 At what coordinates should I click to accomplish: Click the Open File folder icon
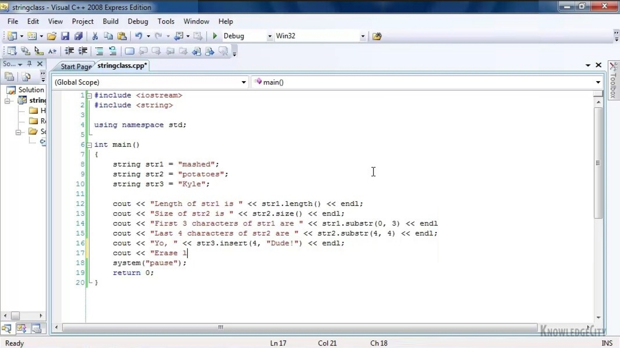coord(52,36)
